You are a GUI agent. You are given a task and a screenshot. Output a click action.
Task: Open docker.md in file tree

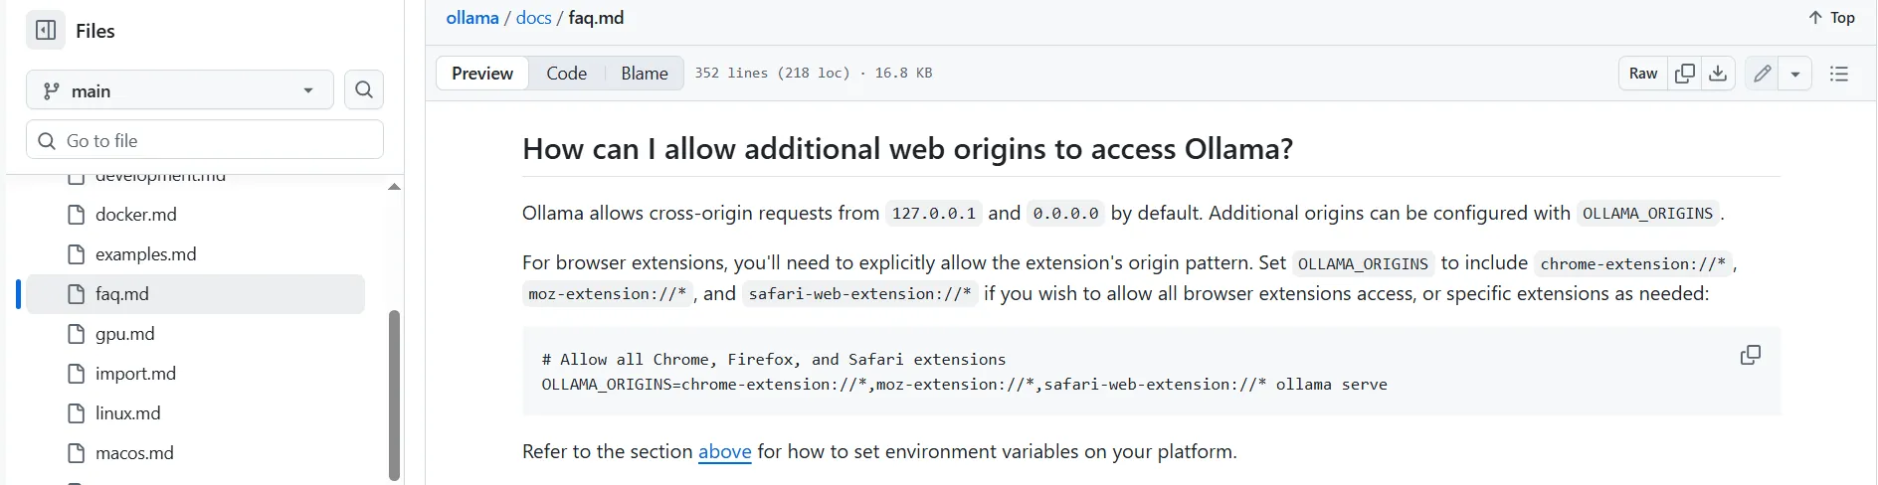coord(135,215)
